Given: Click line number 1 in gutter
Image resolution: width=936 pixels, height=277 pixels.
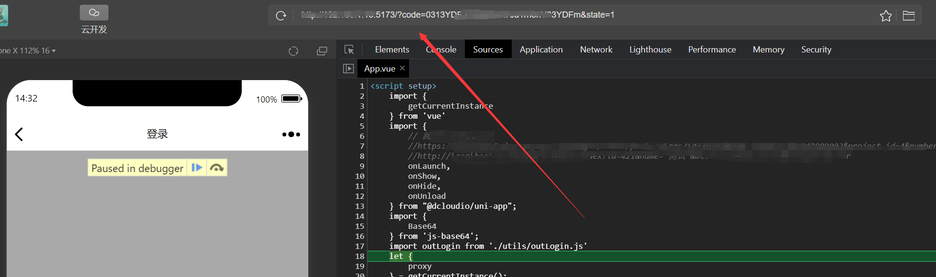Looking at the screenshot, I should (362, 86).
